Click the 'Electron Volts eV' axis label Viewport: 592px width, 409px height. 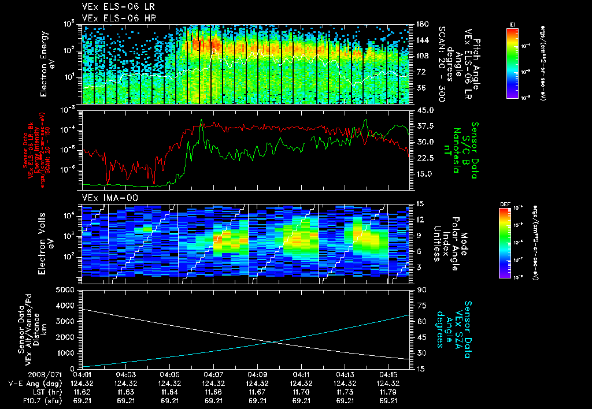click(46, 243)
